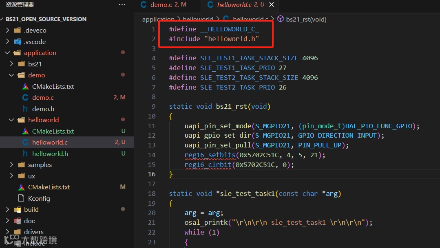This screenshot has height=248, width=440.
Task: Expand the .deveco folder chevron
Action: (8, 30)
